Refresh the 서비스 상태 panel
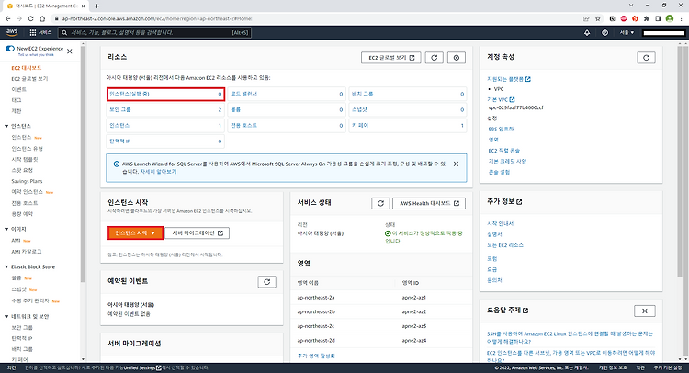Image resolution: width=689 pixels, height=373 pixels. pos(380,203)
